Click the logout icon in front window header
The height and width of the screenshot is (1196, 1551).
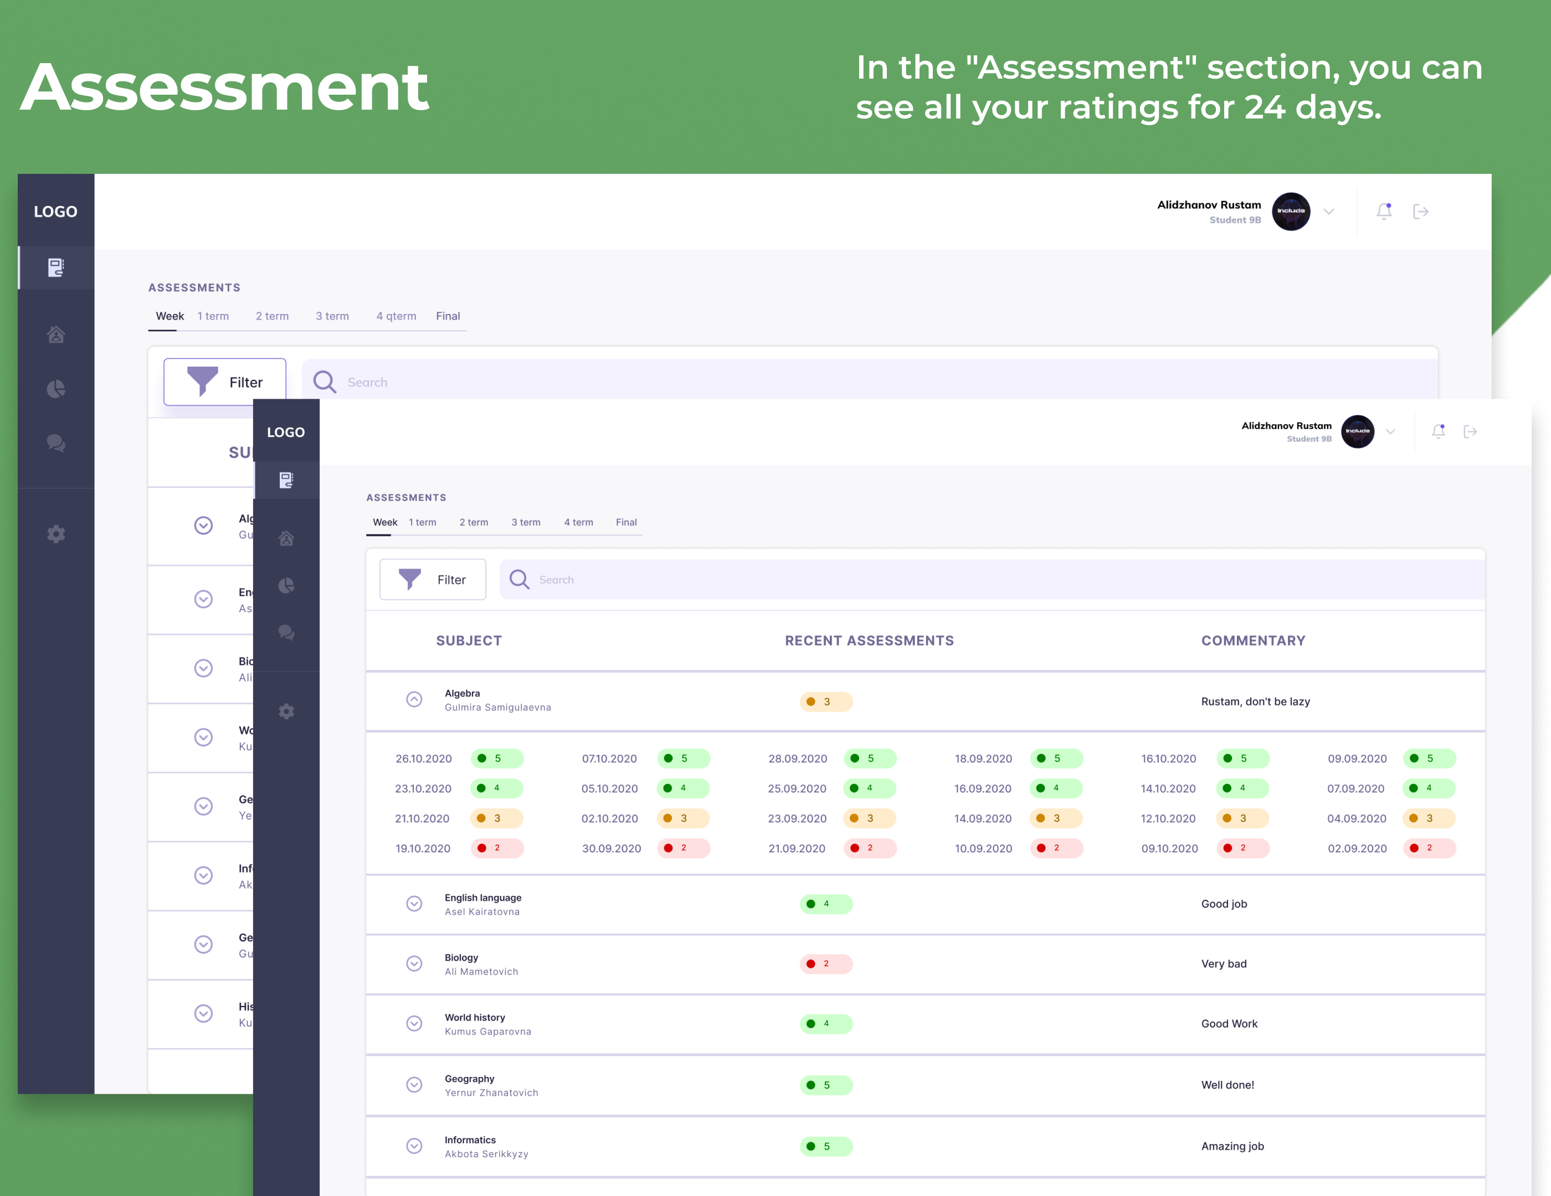[1470, 431]
